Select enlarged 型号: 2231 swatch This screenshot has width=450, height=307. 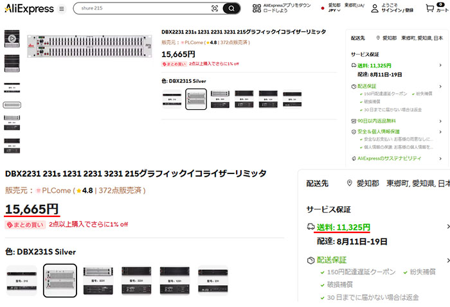136,281
